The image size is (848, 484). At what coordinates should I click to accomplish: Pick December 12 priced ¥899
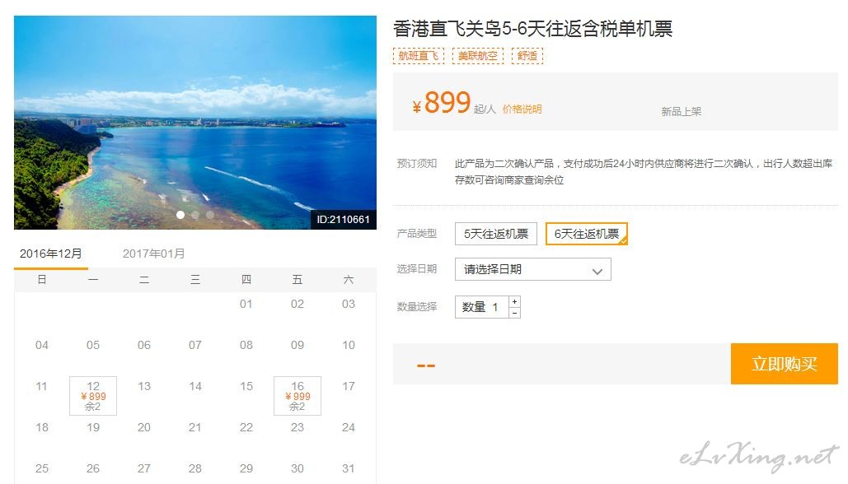[x=93, y=396]
